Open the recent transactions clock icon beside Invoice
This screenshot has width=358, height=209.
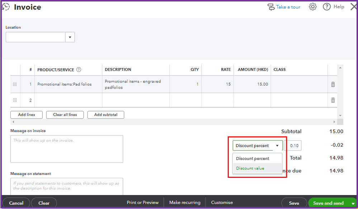click(x=6, y=7)
